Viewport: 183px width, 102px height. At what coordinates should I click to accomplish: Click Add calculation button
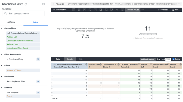coord(148,59)
